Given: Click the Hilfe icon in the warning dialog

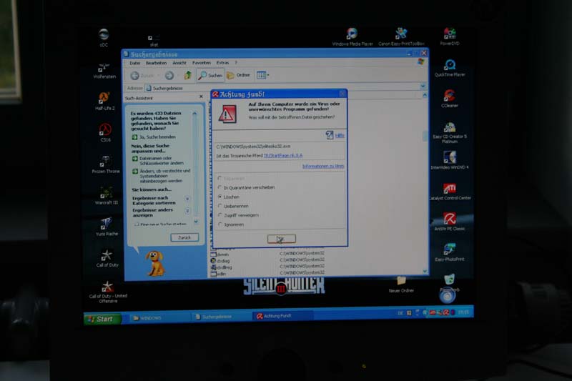Looking at the screenshot, I should (x=329, y=135).
